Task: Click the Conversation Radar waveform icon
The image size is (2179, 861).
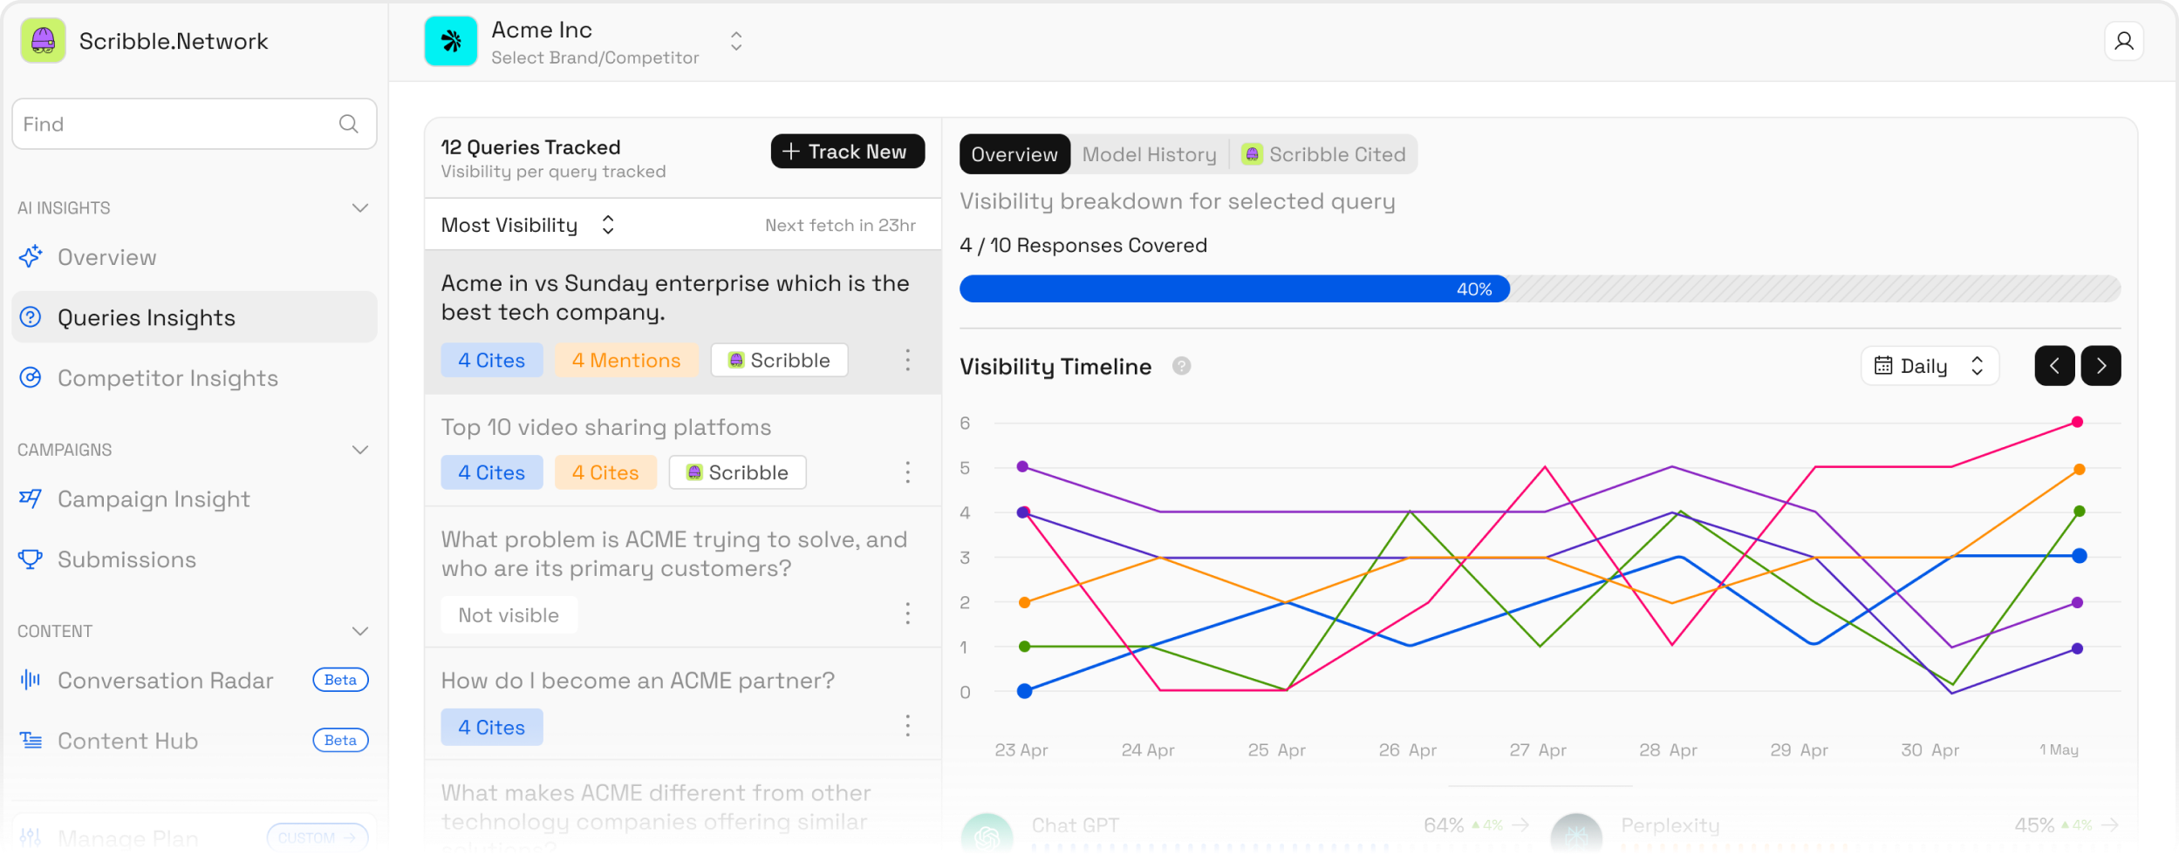Action: point(31,680)
